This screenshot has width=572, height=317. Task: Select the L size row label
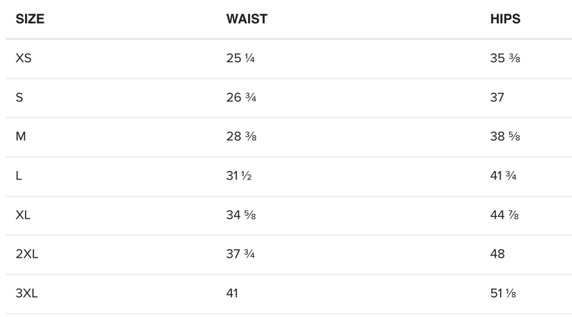(19, 176)
